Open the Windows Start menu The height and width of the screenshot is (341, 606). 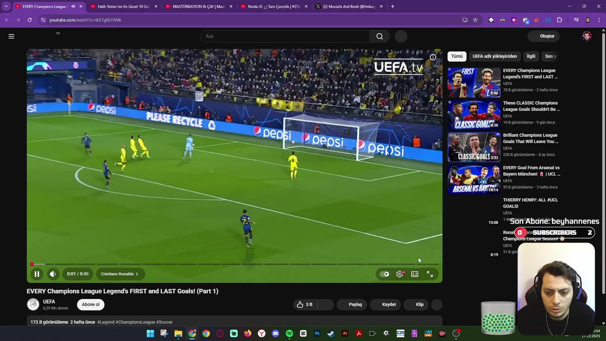(x=150, y=333)
